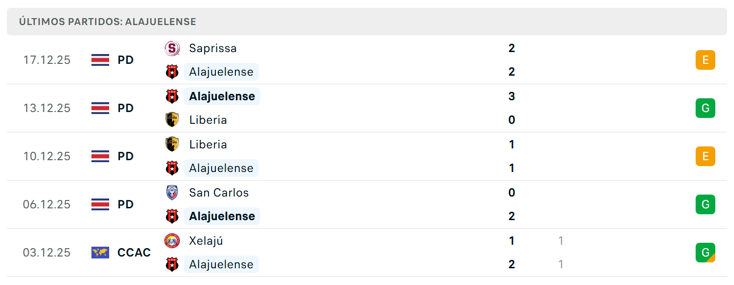734x285 pixels.
Task: Click the Liberia crest in the 13.12.25 match
Action: click(172, 120)
